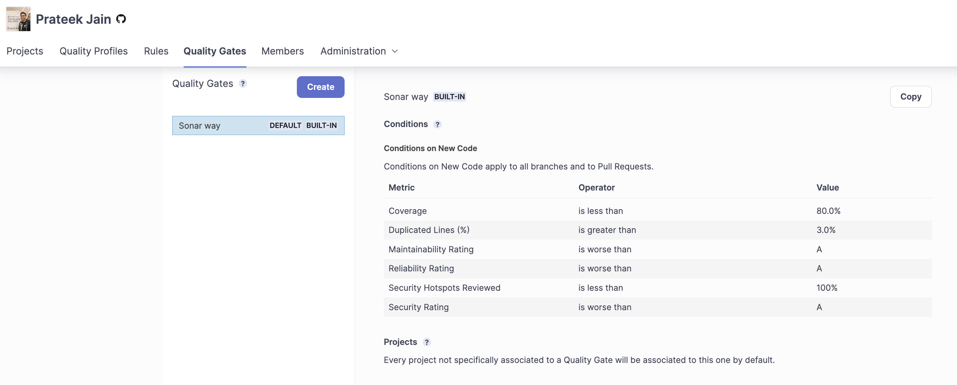Viewport: 957px width, 385px height.
Task: Click the Copy button for Sonar way
Action: coord(911,97)
